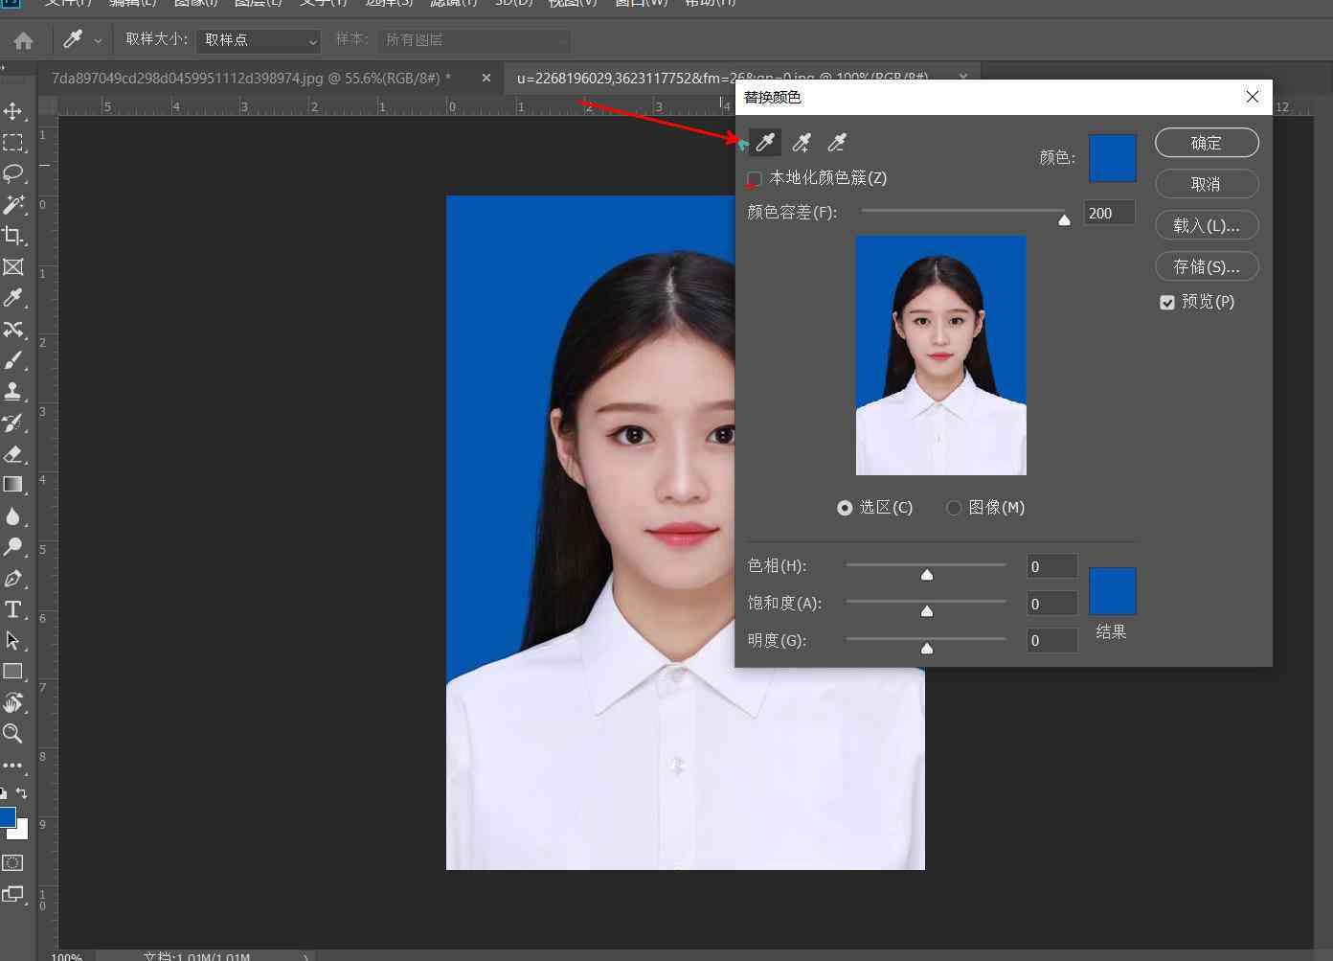
Task: Select the Eyedropper tool in left toolbar
Action: point(13,298)
